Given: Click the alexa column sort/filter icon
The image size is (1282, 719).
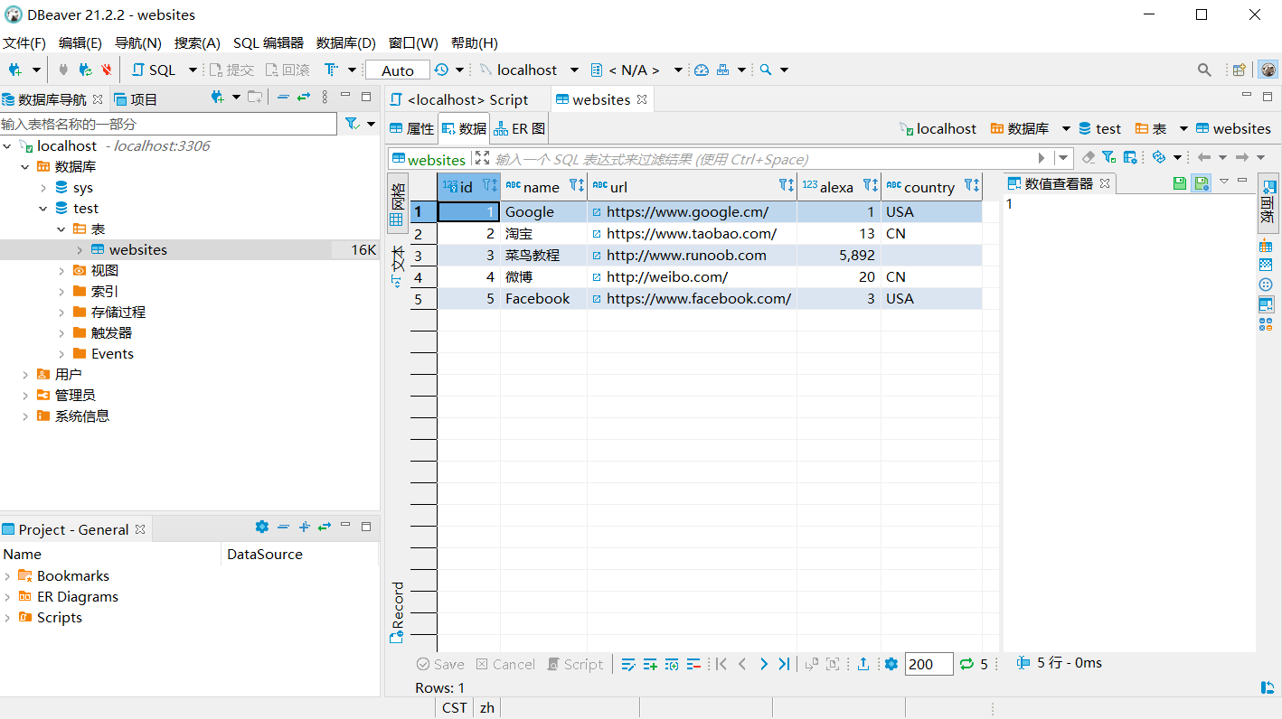Looking at the screenshot, I should [870, 186].
